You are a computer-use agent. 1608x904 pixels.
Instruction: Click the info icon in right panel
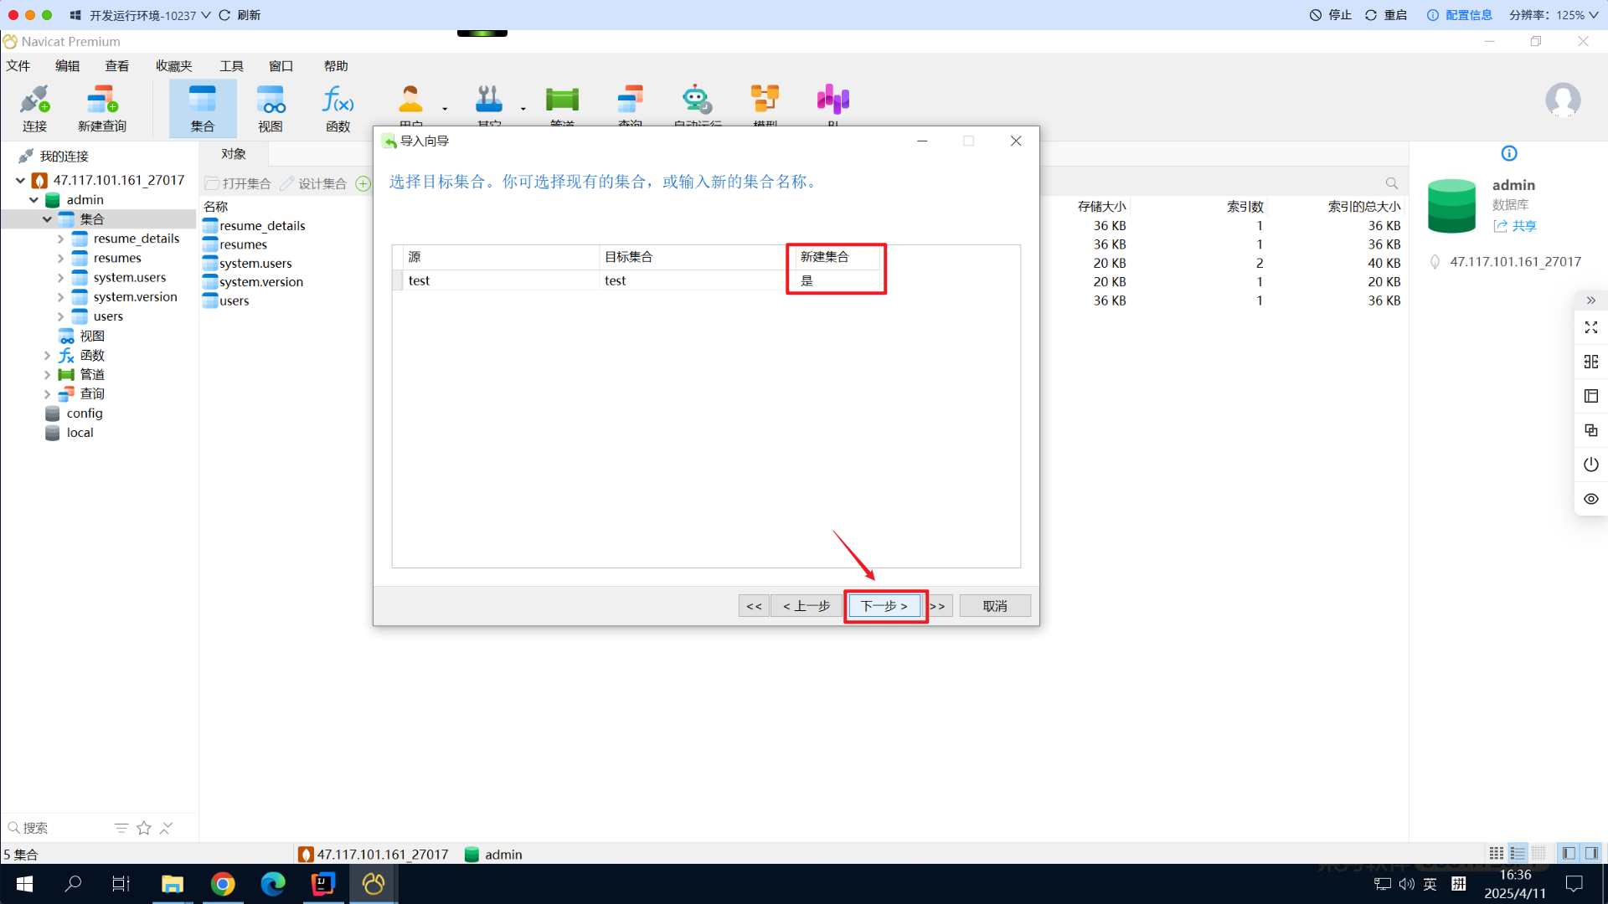1509,153
